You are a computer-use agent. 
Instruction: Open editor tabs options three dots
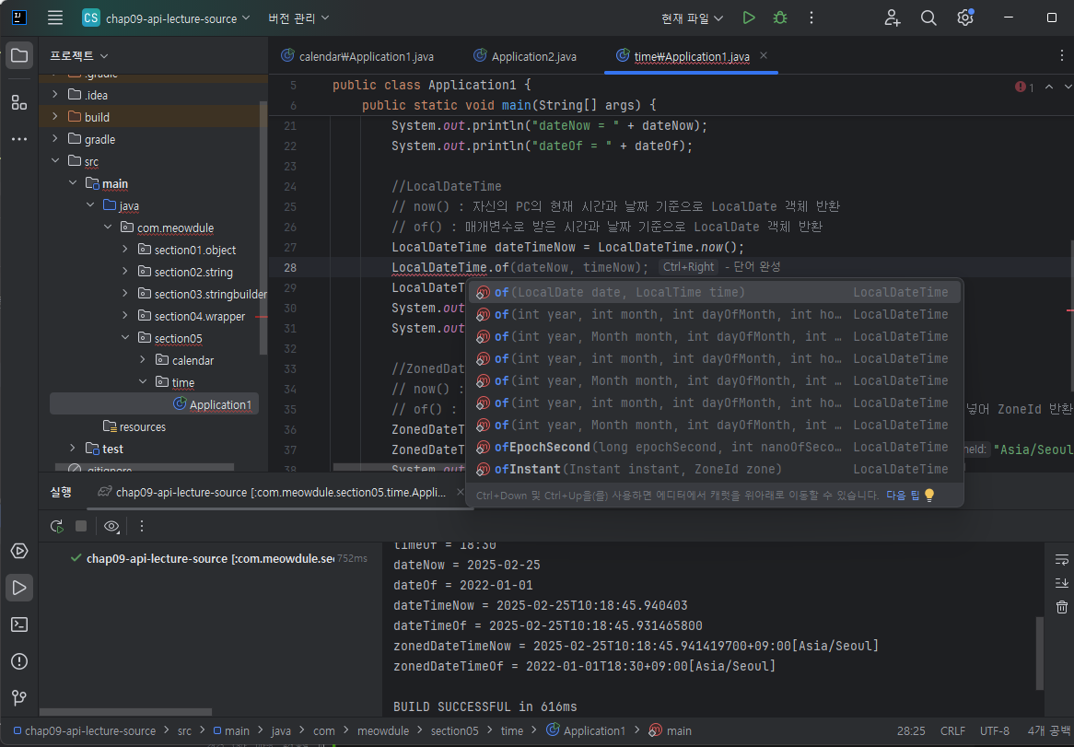1062,56
